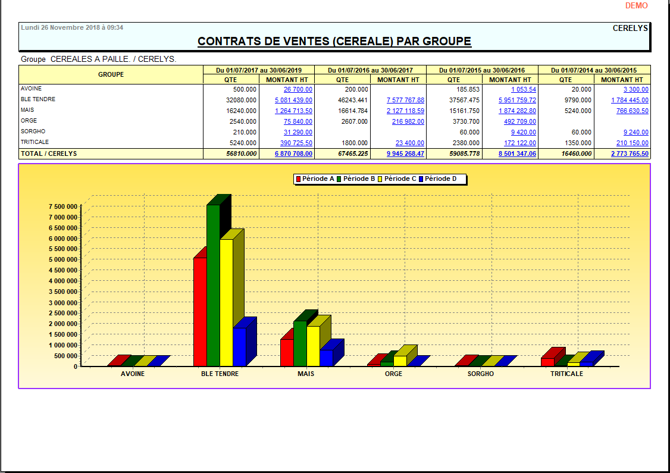670x473 pixels.
Task: Select the 2 127 118.59 MAIS amount
Action: coord(405,111)
